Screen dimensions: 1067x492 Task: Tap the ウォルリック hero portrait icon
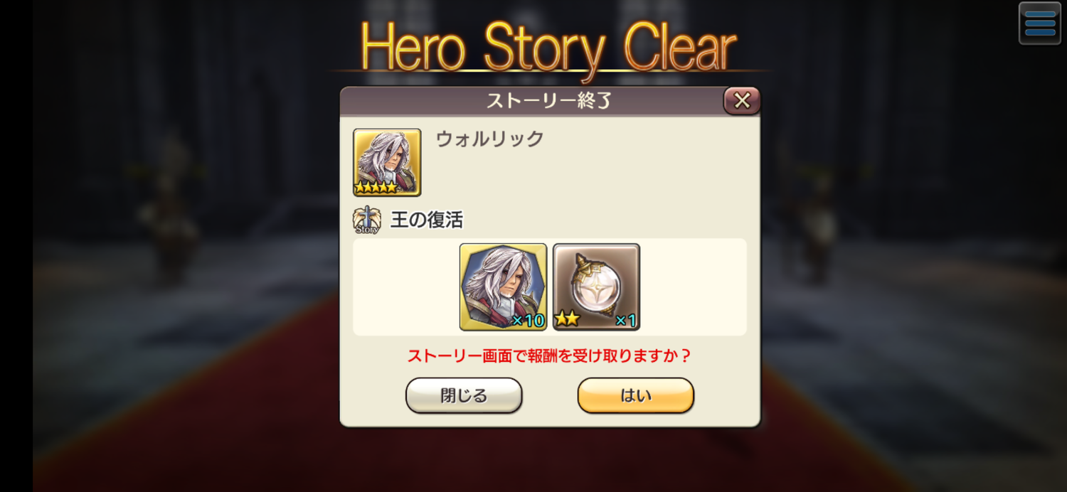(x=387, y=162)
